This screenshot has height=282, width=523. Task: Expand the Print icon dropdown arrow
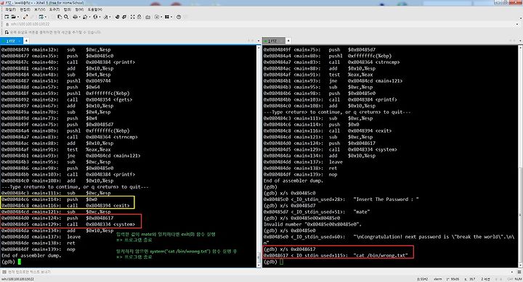pyautogui.click(x=79, y=17)
